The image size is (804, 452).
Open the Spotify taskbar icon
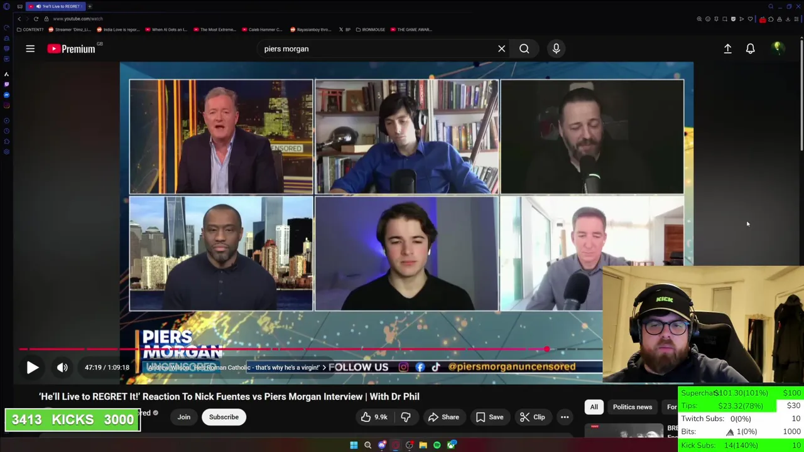pyautogui.click(x=437, y=445)
